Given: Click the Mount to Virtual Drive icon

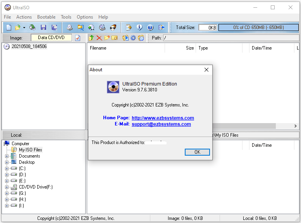Looking at the screenshot, I should tap(102, 27).
